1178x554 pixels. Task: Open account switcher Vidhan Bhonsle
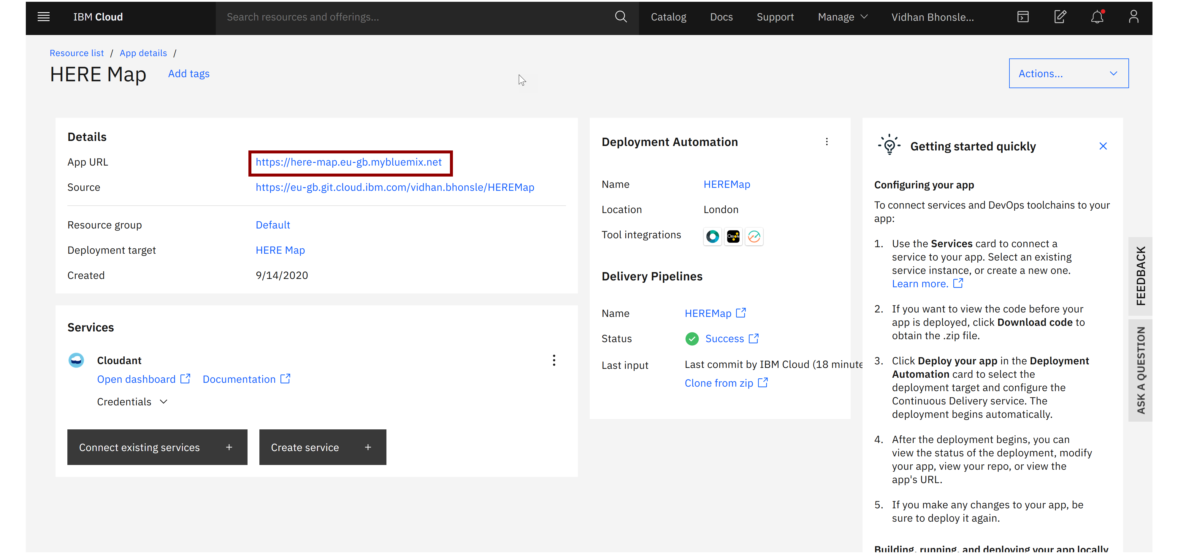tap(933, 17)
